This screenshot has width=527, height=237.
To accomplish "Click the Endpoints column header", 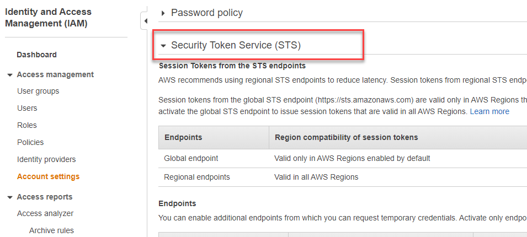I will 183,137.
